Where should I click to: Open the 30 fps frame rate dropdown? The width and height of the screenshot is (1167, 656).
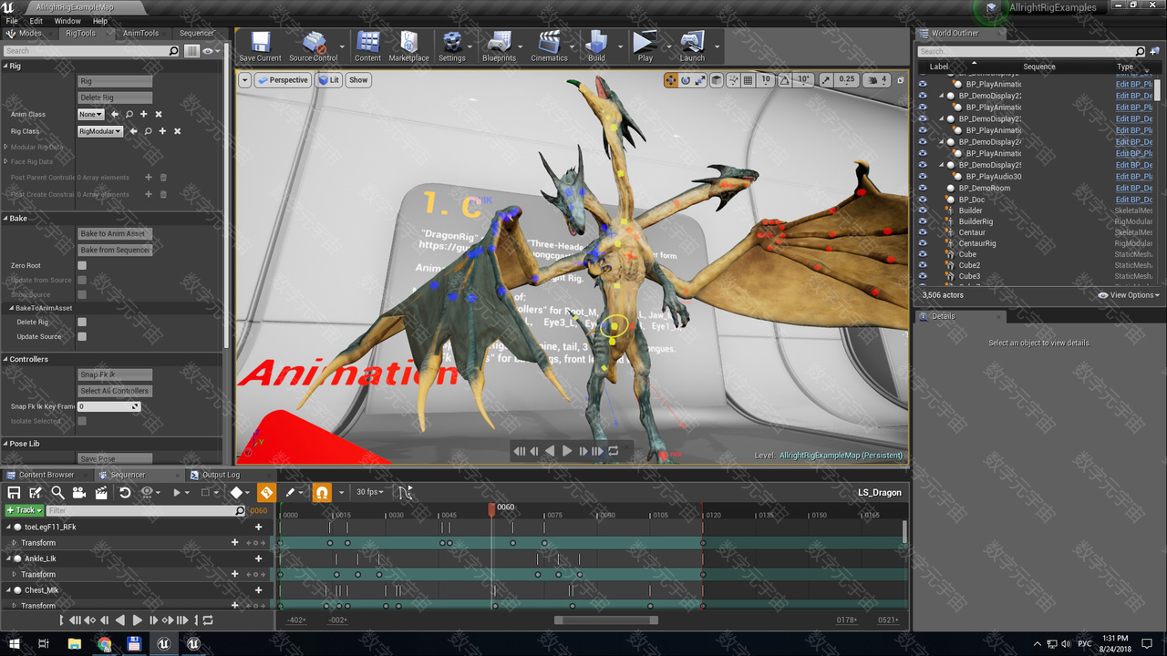click(x=370, y=492)
